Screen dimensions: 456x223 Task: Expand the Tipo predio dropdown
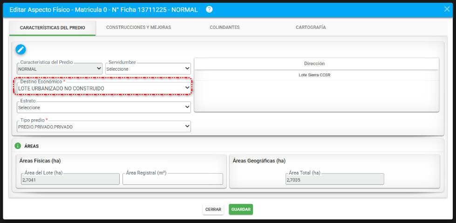point(103,127)
